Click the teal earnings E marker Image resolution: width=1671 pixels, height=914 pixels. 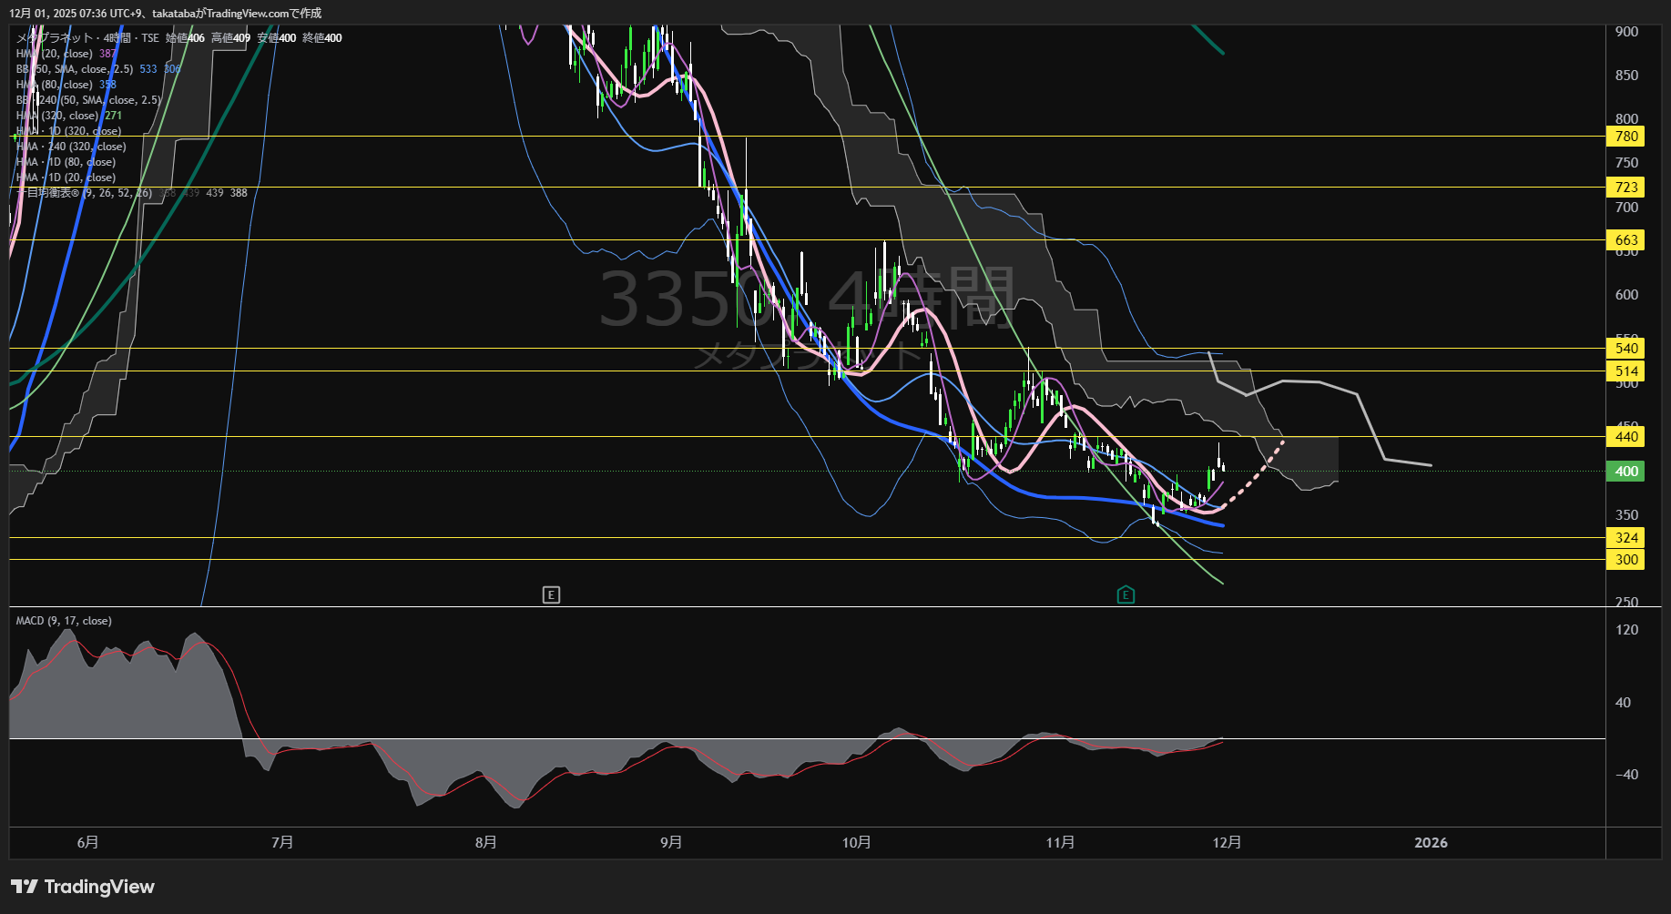tap(1126, 594)
